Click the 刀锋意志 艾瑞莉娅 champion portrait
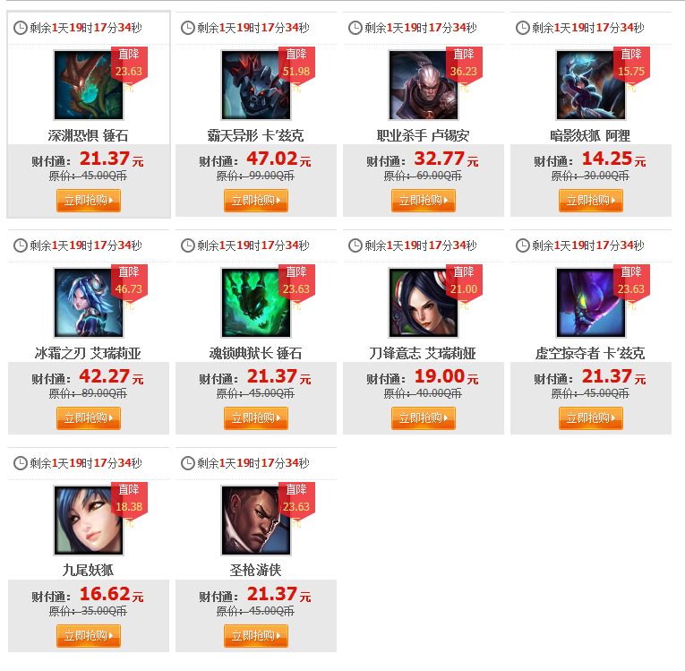 [424, 303]
